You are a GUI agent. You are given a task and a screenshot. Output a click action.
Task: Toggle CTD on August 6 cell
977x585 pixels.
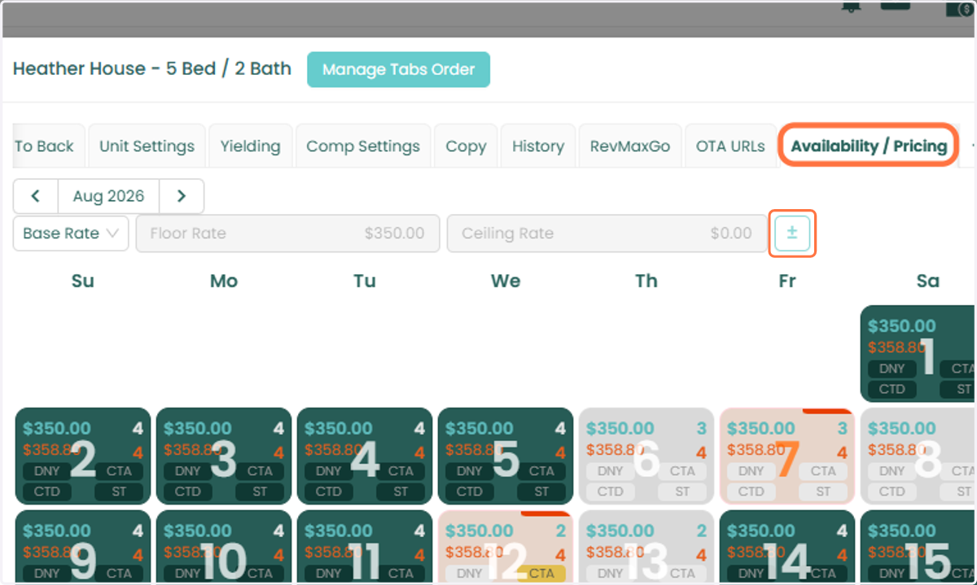pyautogui.click(x=611, y=491)
